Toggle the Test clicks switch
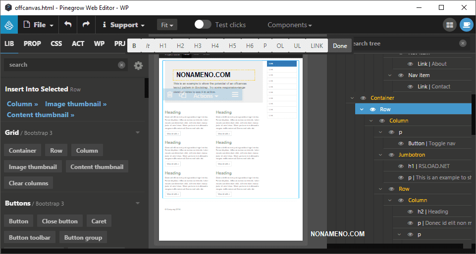The image size is (476, 254). [x=203, y=25]
